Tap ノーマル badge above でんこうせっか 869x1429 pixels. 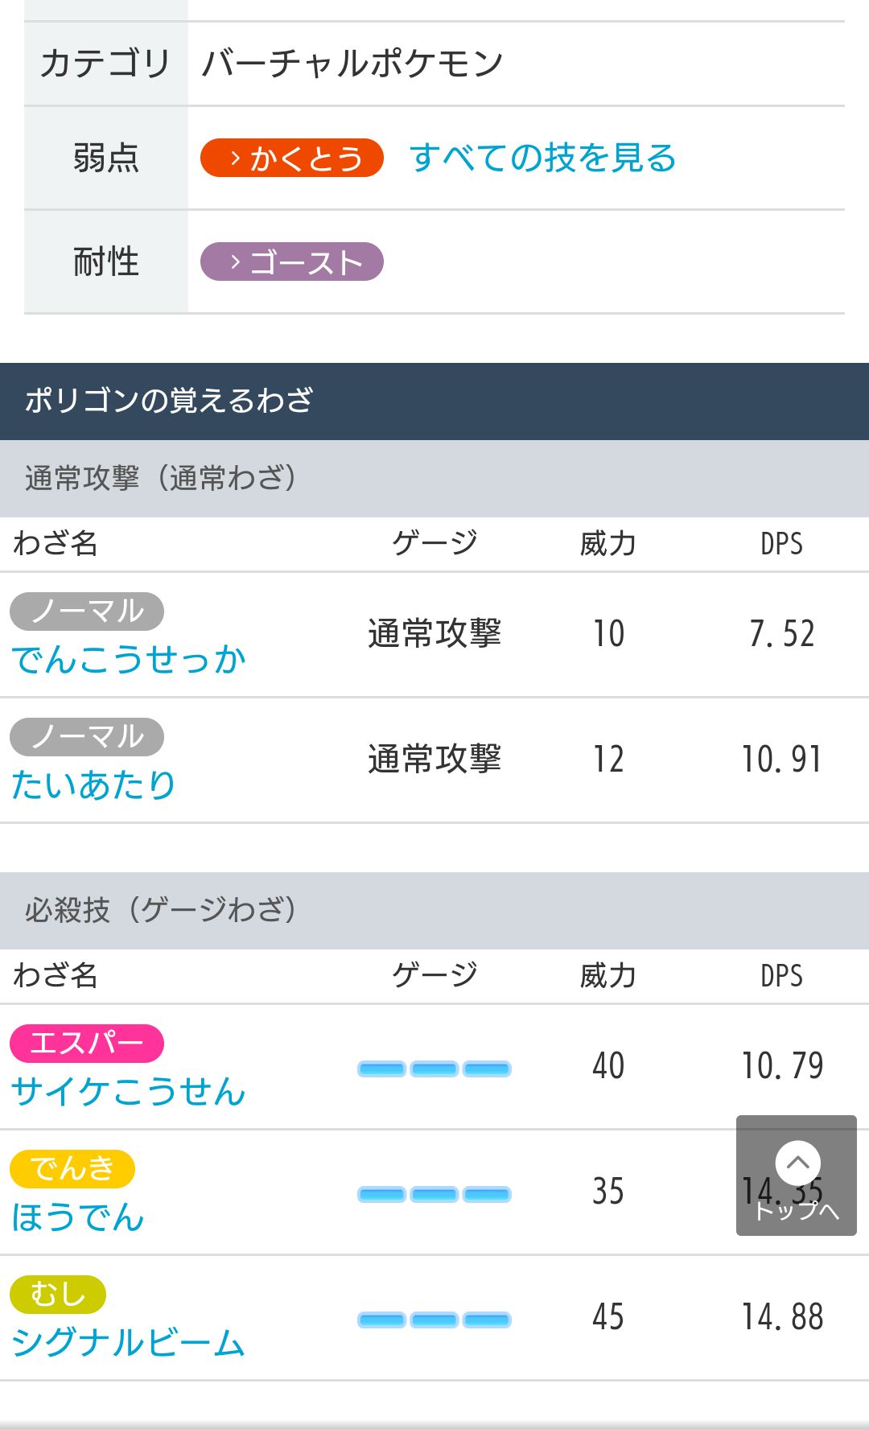[x=86, y=612]
